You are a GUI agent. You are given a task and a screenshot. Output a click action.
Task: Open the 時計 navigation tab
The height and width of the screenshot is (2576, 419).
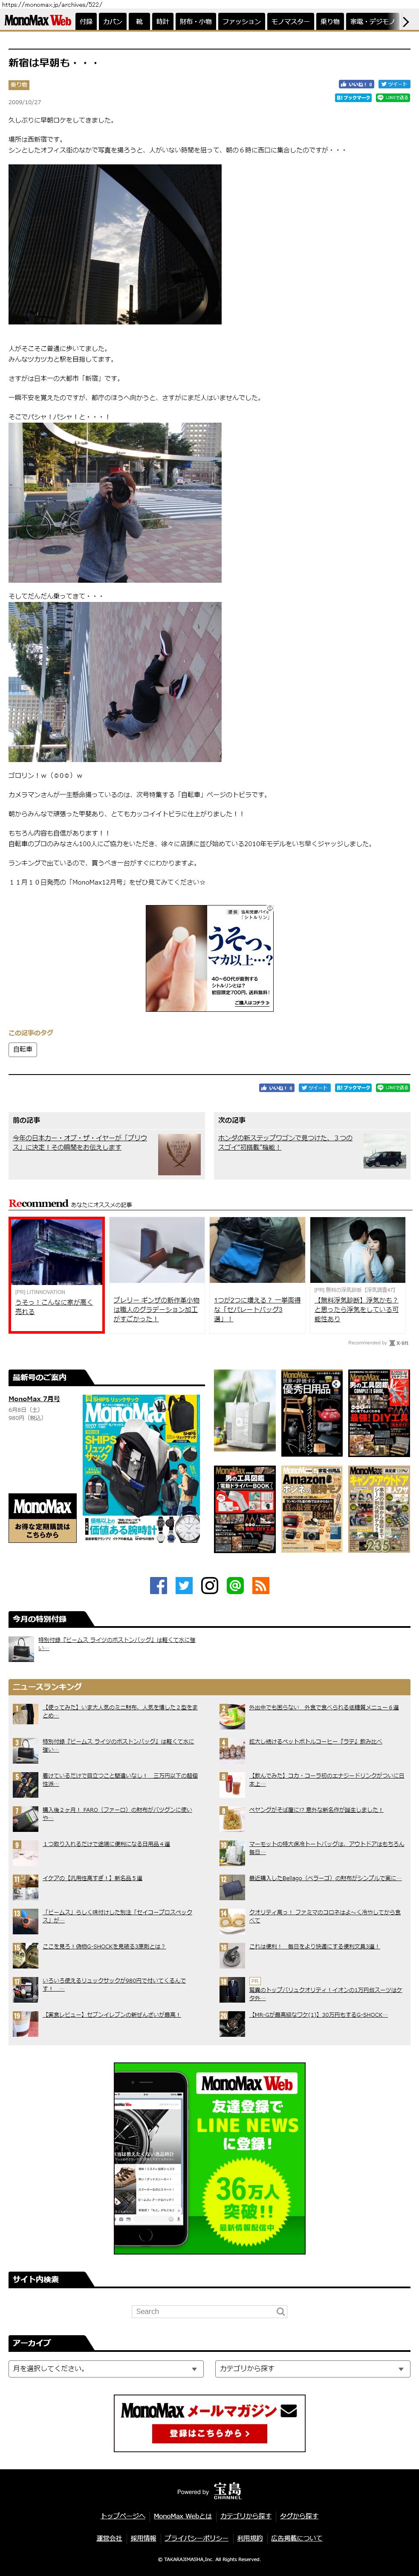(162, 21)
